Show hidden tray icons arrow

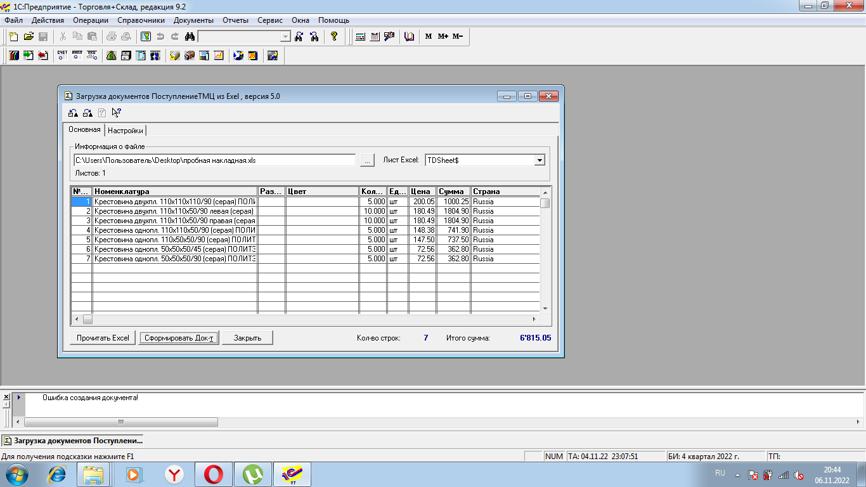[x=737, y=474]
